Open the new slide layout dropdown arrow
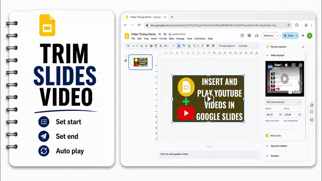 [137, 46]
